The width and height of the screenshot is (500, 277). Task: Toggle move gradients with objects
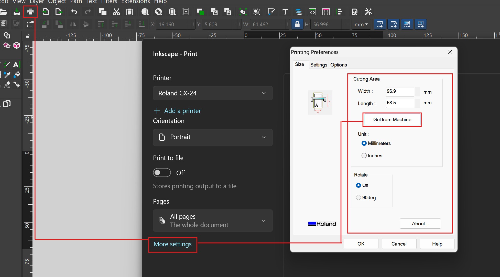point(407,24)
